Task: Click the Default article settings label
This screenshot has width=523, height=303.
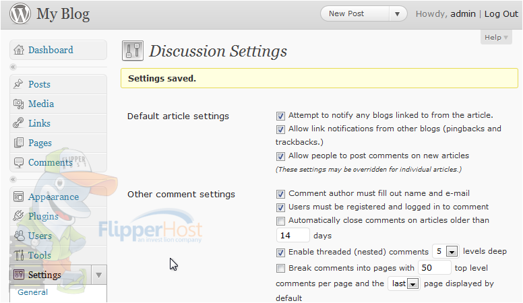Action: [178, 116]
